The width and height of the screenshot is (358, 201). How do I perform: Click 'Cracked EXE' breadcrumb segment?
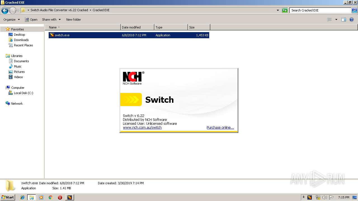tap(101, 10)
